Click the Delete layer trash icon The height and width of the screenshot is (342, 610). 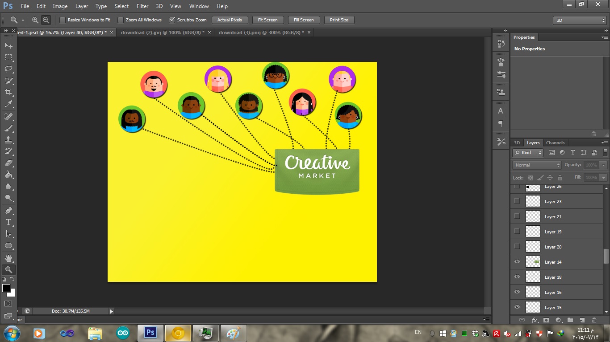[594, 320]
